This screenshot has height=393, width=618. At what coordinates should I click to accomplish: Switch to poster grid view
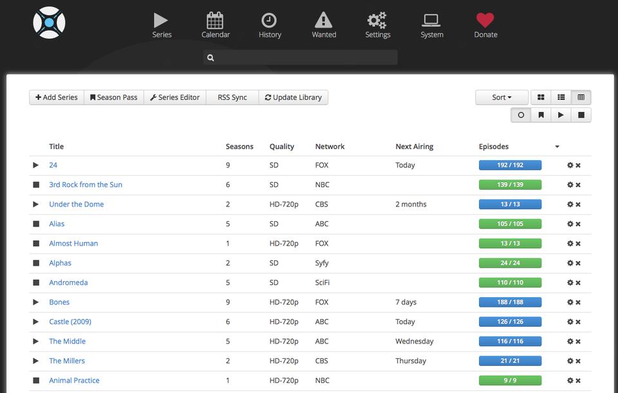(x=541, y=97)
